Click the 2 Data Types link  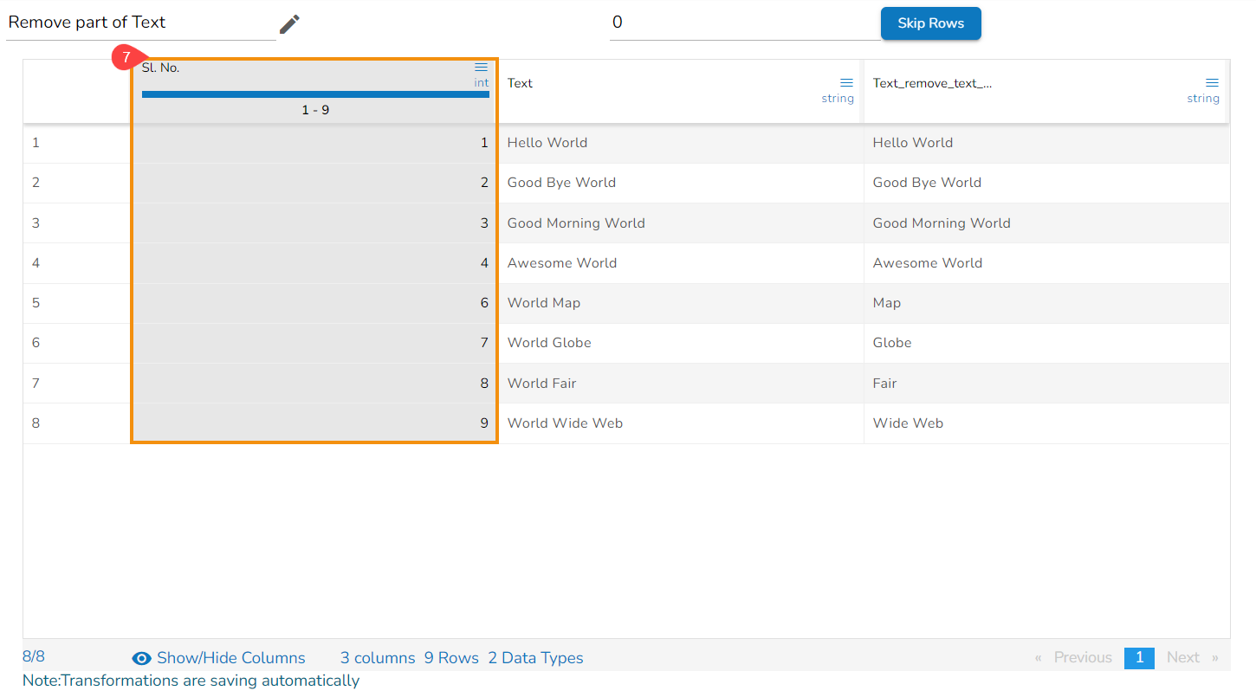[x=535, y=658]
